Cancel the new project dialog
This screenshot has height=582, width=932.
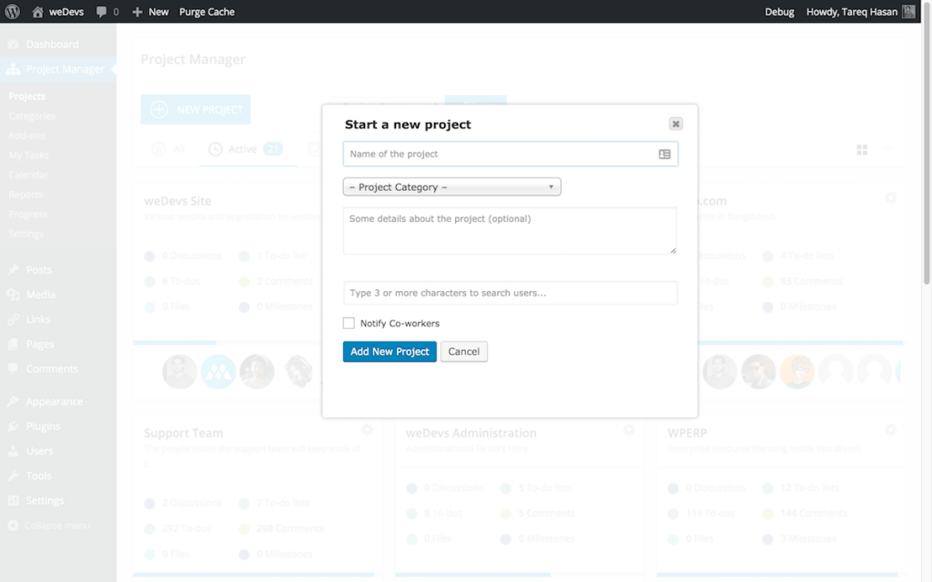point(464,351)
